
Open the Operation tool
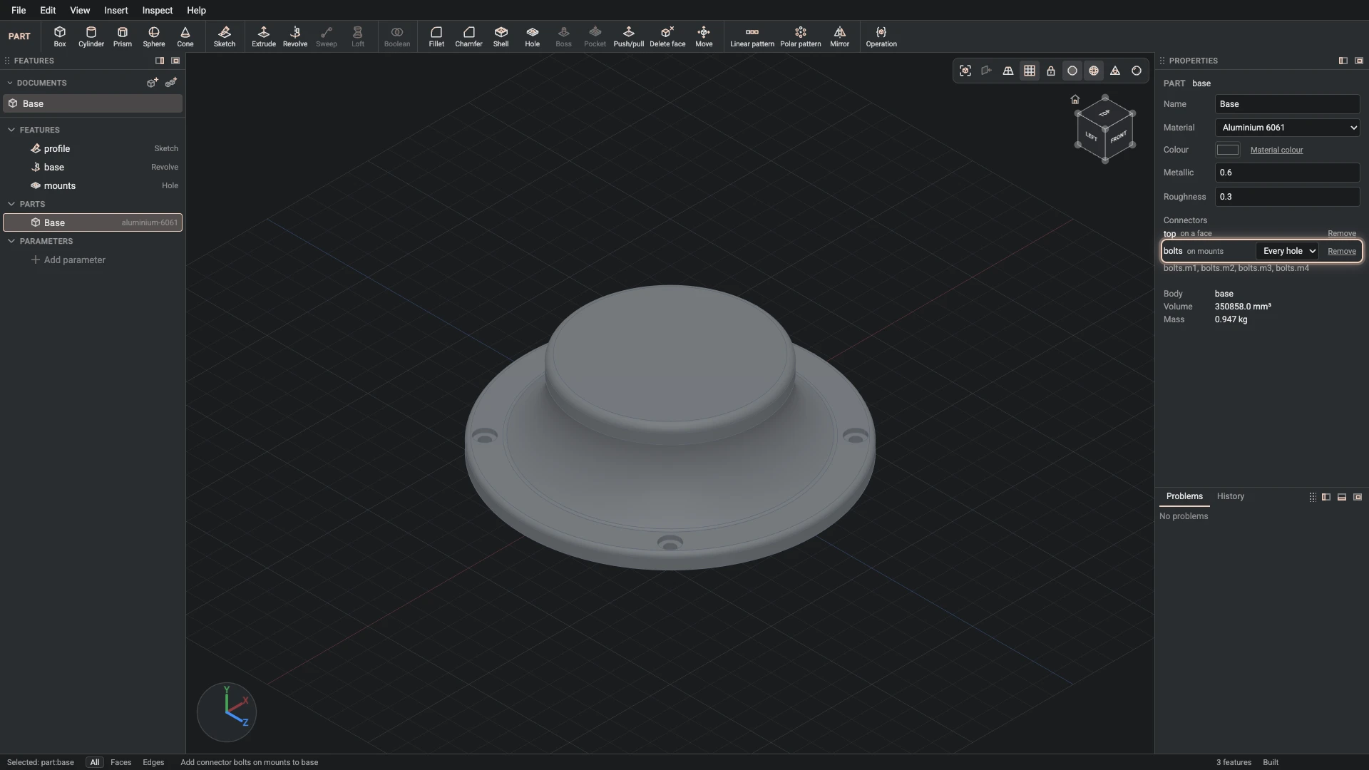click(x=881, y=36)
